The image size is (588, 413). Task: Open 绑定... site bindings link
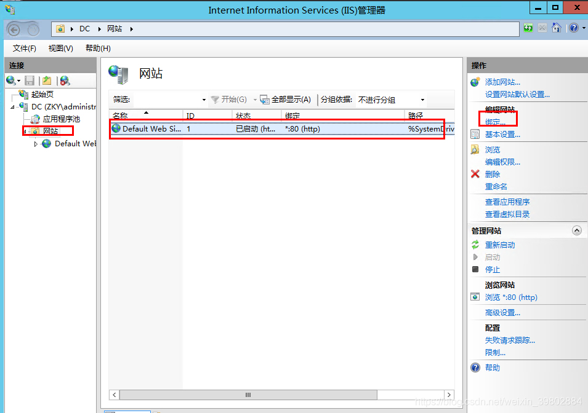495,122
